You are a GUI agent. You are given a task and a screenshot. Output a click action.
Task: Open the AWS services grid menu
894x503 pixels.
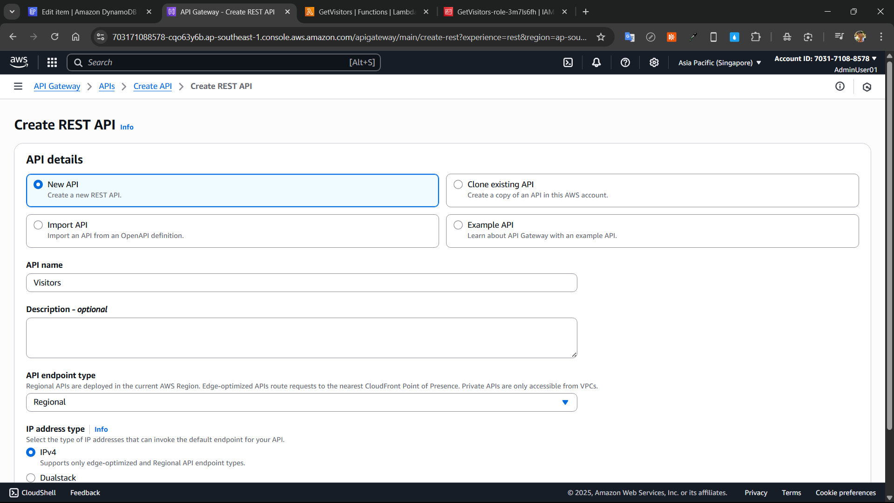coord(52,62)
